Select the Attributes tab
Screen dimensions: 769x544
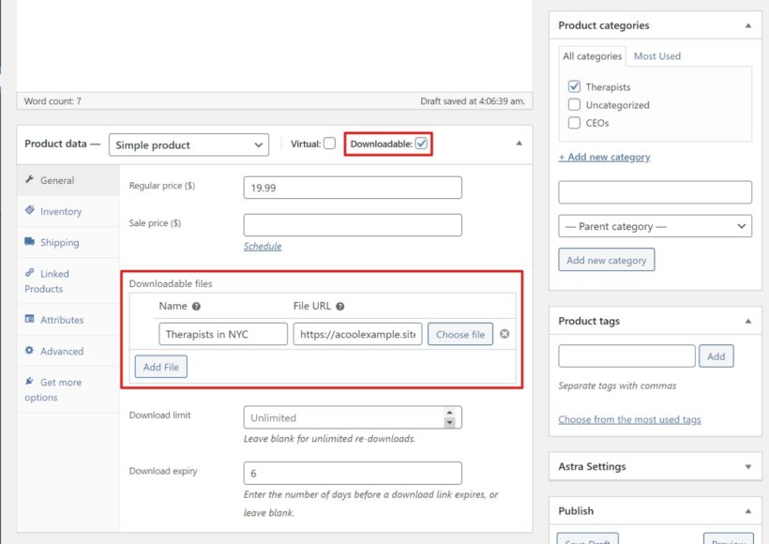point(60,320)
